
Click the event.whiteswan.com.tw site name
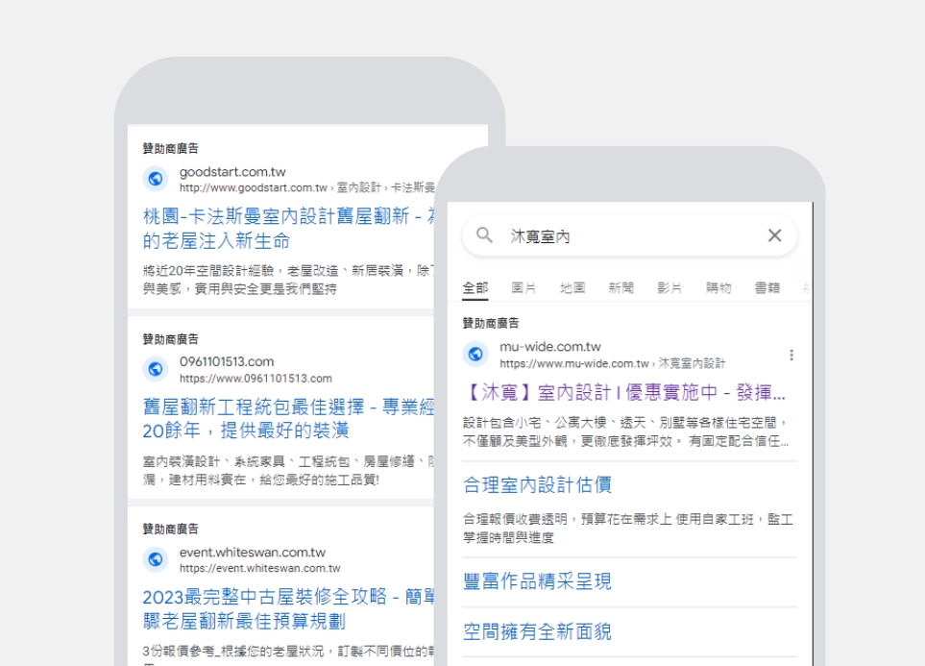pyautogui.click(x=253, y=552)
